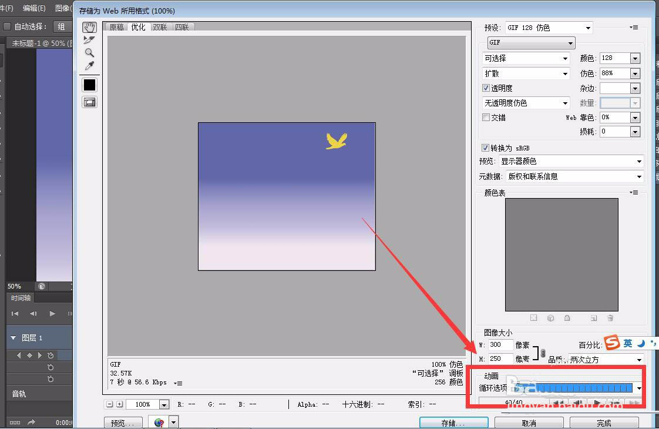Collapse the 图层 1 timeline track
659x429 pixels.
[13, 338]
